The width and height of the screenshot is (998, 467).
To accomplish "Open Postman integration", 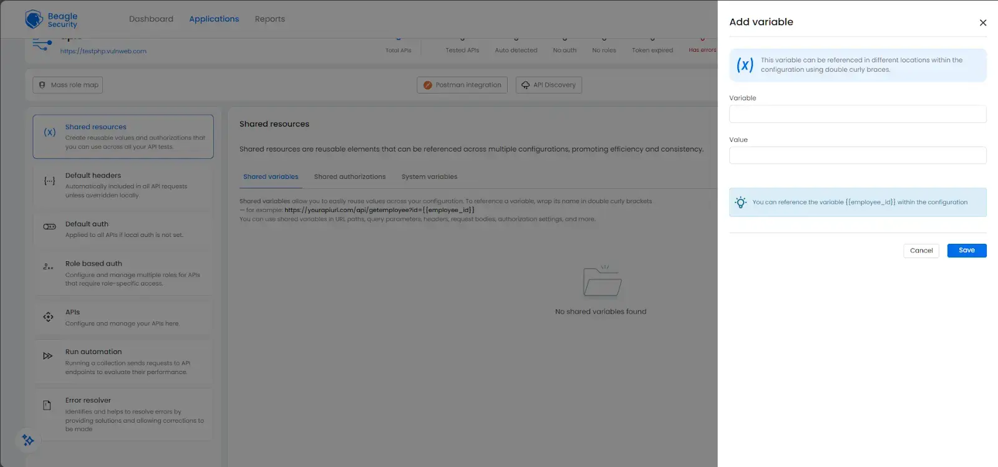I will pos(462,85).
